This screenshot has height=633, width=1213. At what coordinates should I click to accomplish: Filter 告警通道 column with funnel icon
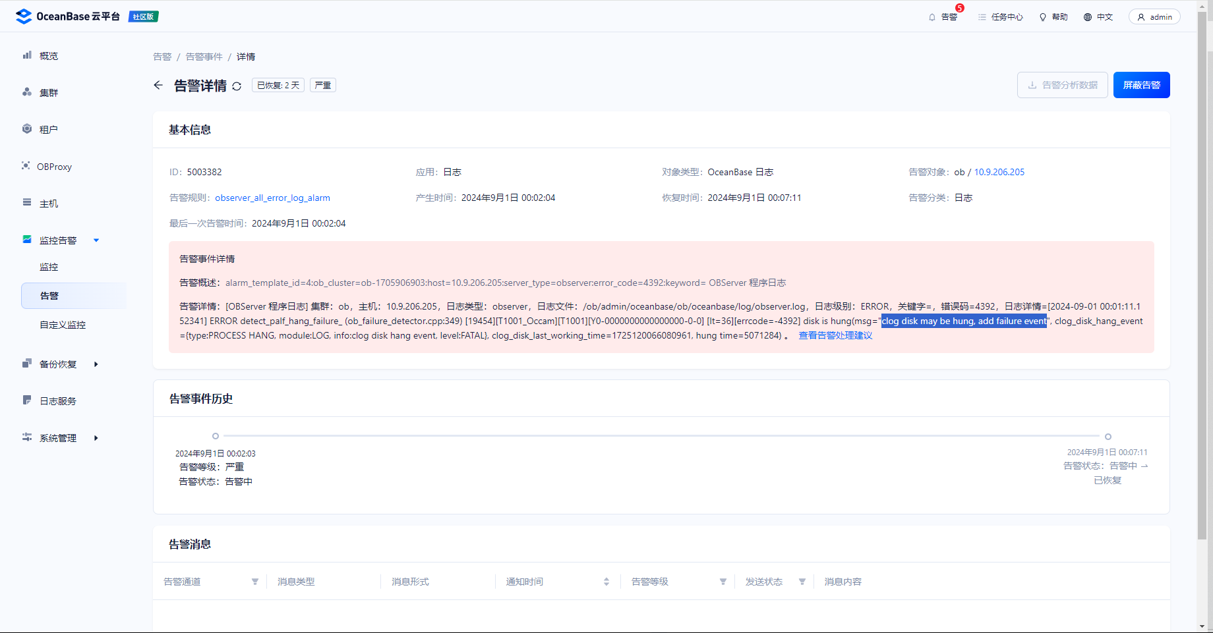[255, 582]
